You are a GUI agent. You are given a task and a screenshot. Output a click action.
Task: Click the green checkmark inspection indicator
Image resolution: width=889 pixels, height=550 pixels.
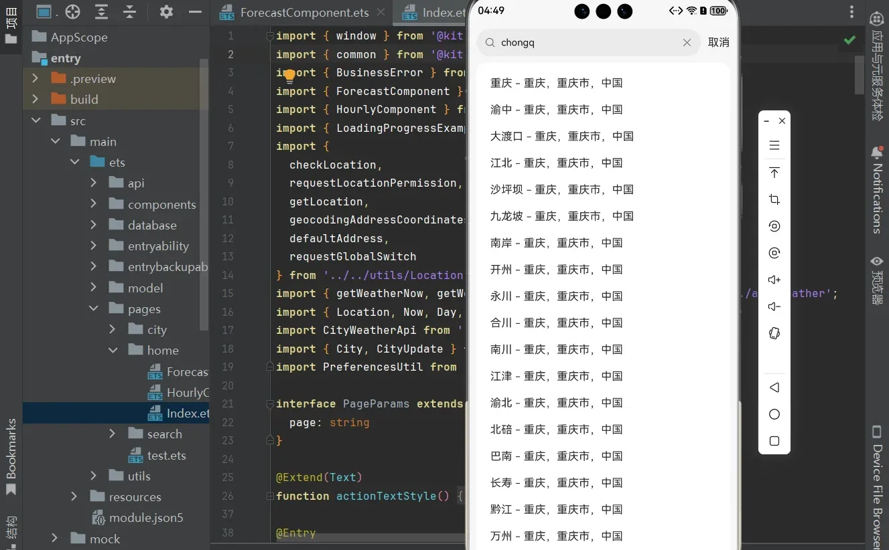pos(849,40)
